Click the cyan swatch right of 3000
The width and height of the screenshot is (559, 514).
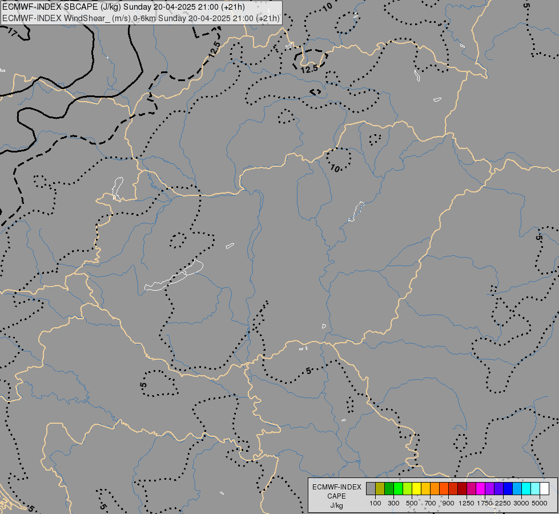coord(526,488)
